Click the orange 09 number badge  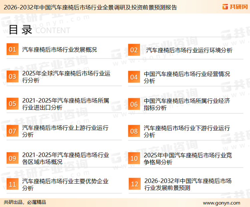click(x=12, y=158)
